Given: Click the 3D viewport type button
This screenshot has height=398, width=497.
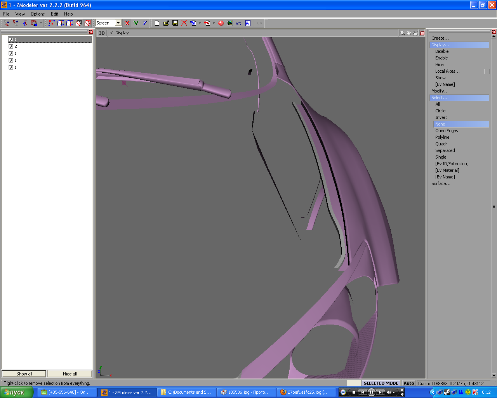Looking at the screenshot, I should [x=102, y=33].
